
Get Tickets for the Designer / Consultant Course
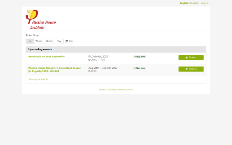click(x=191, y=69)
